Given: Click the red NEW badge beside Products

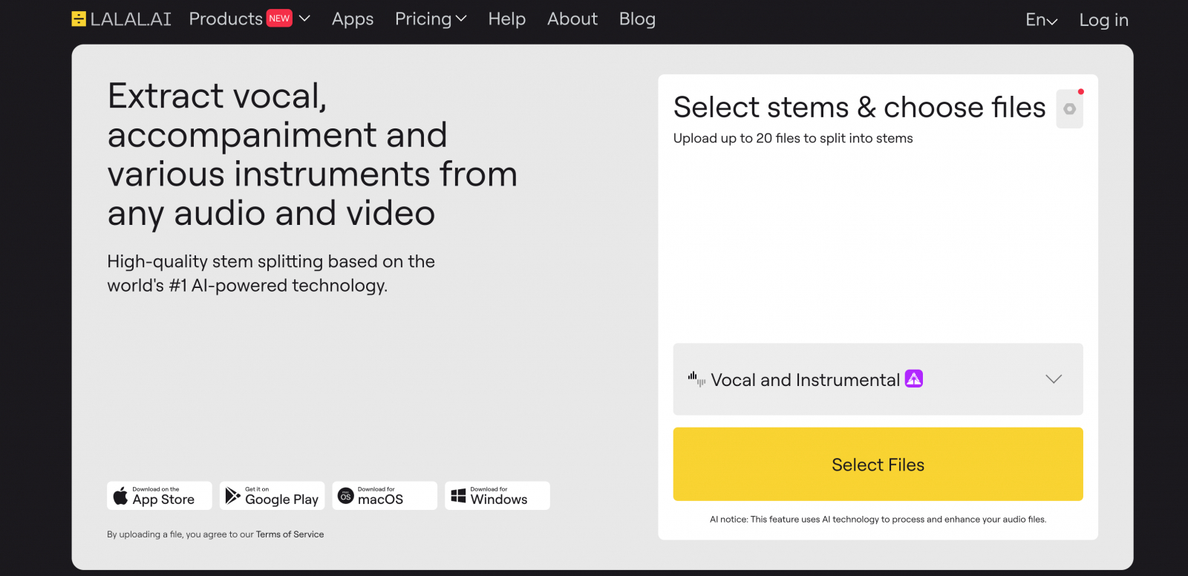Looking at the screenshot, I should pos(279,19).
